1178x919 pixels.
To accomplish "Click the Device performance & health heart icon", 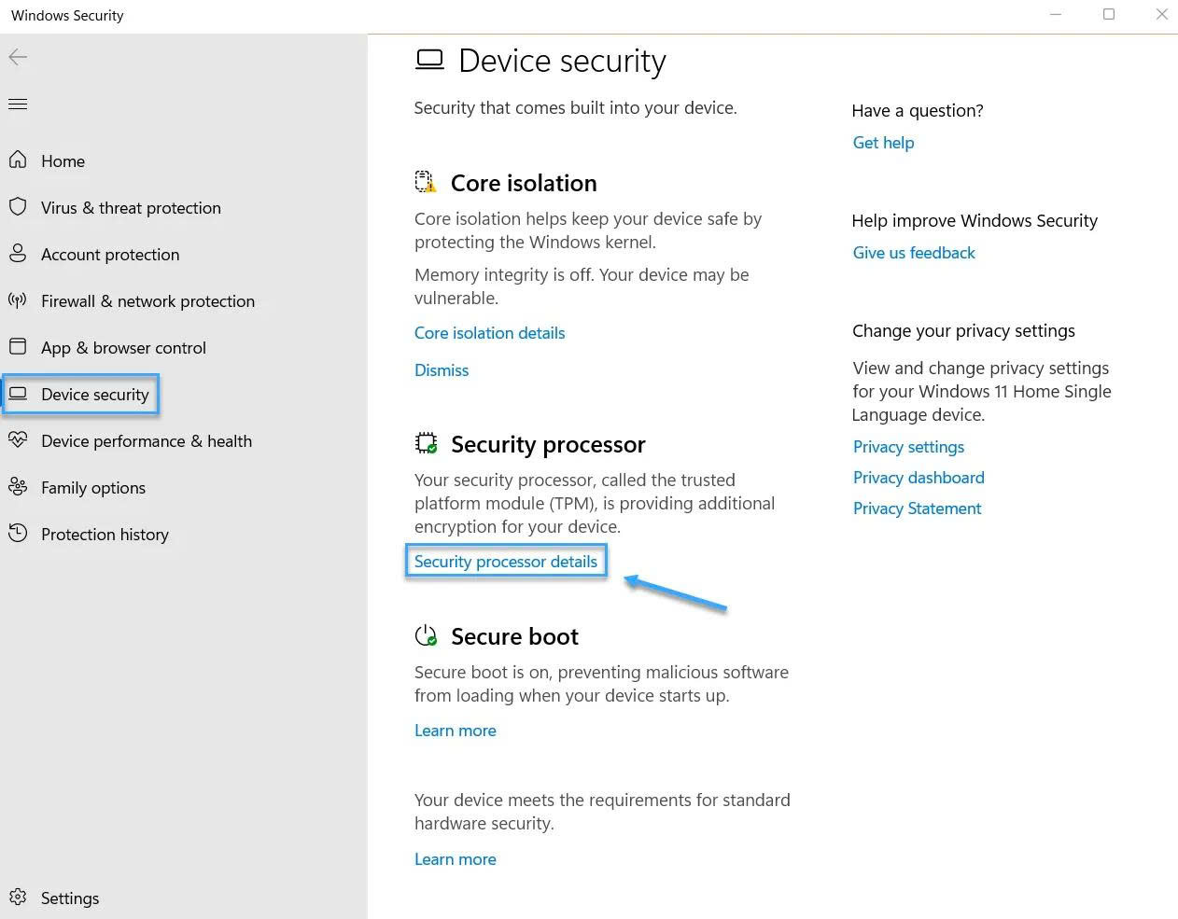I will [x=18, y=440].
